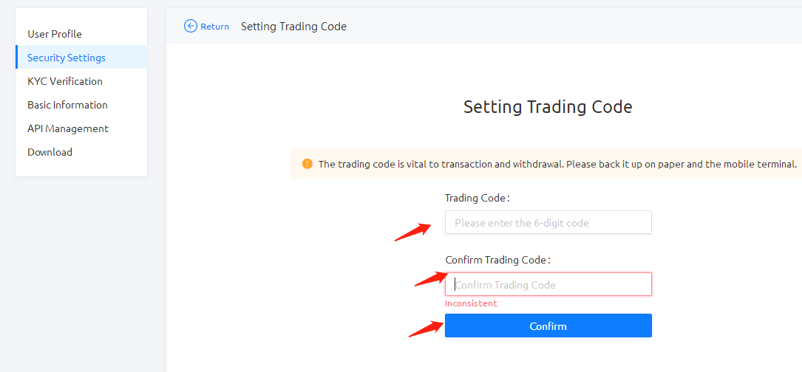Click the red arrow pointing at Confirm Trading Code field
Screen dimensions: 802x372
432,278
